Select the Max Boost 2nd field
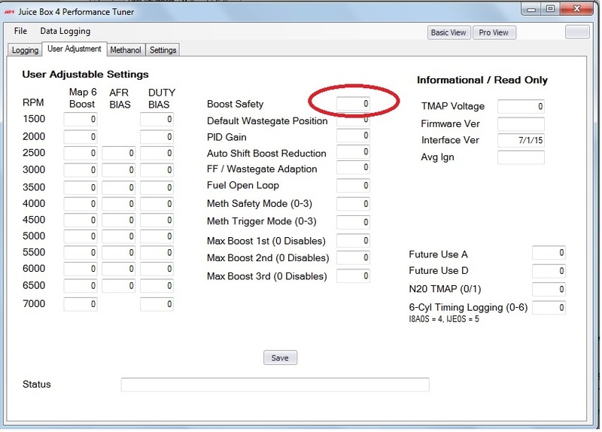This screenshot has height=432, width=602. click(353, 257)
